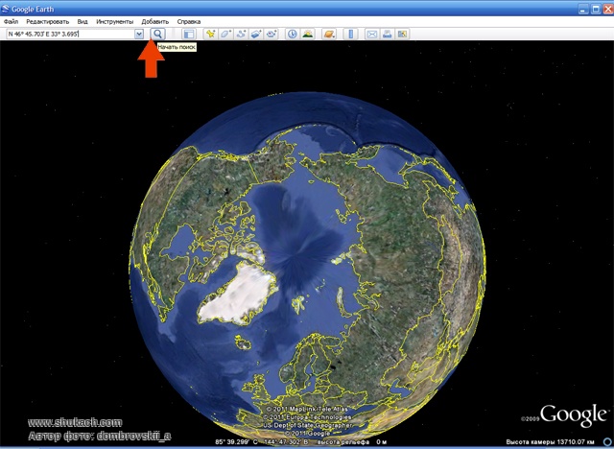614x449 pixels.
Task: Open the Добавить menu
Action: (155, 21)
